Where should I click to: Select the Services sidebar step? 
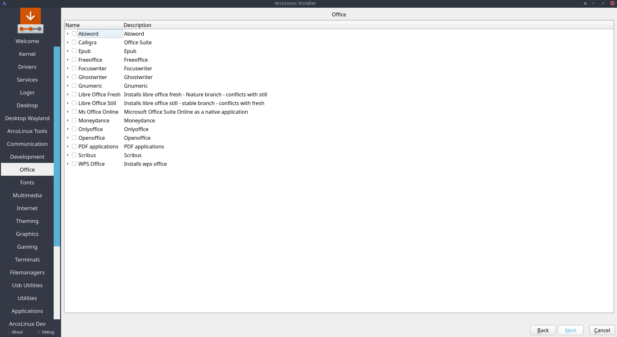click(27, 80)
